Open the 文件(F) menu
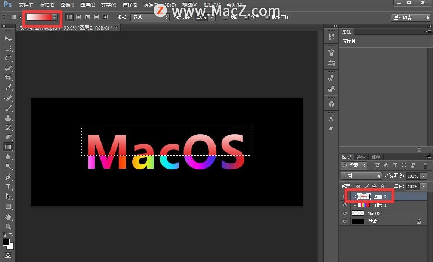433x262 pixels. [x=26, y=5]
